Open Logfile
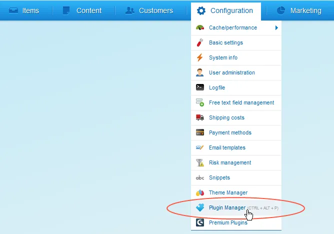 [236, 87]
